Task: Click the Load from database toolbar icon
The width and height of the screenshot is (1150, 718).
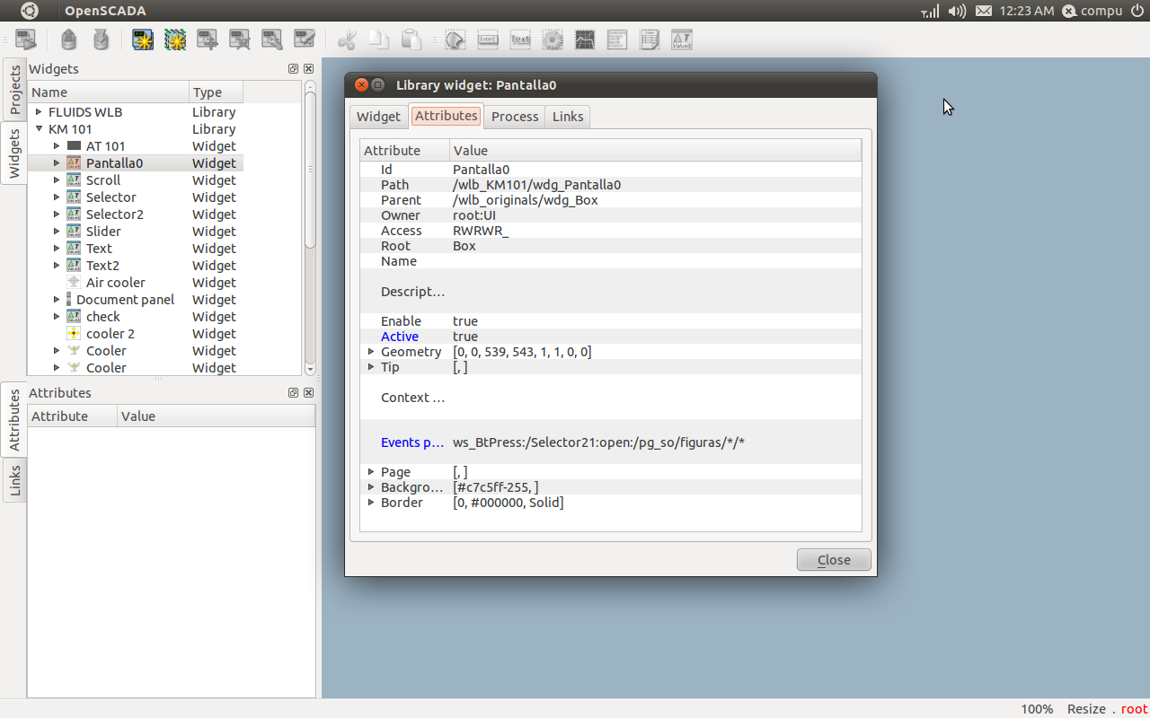Action: (x=69, y=39)
